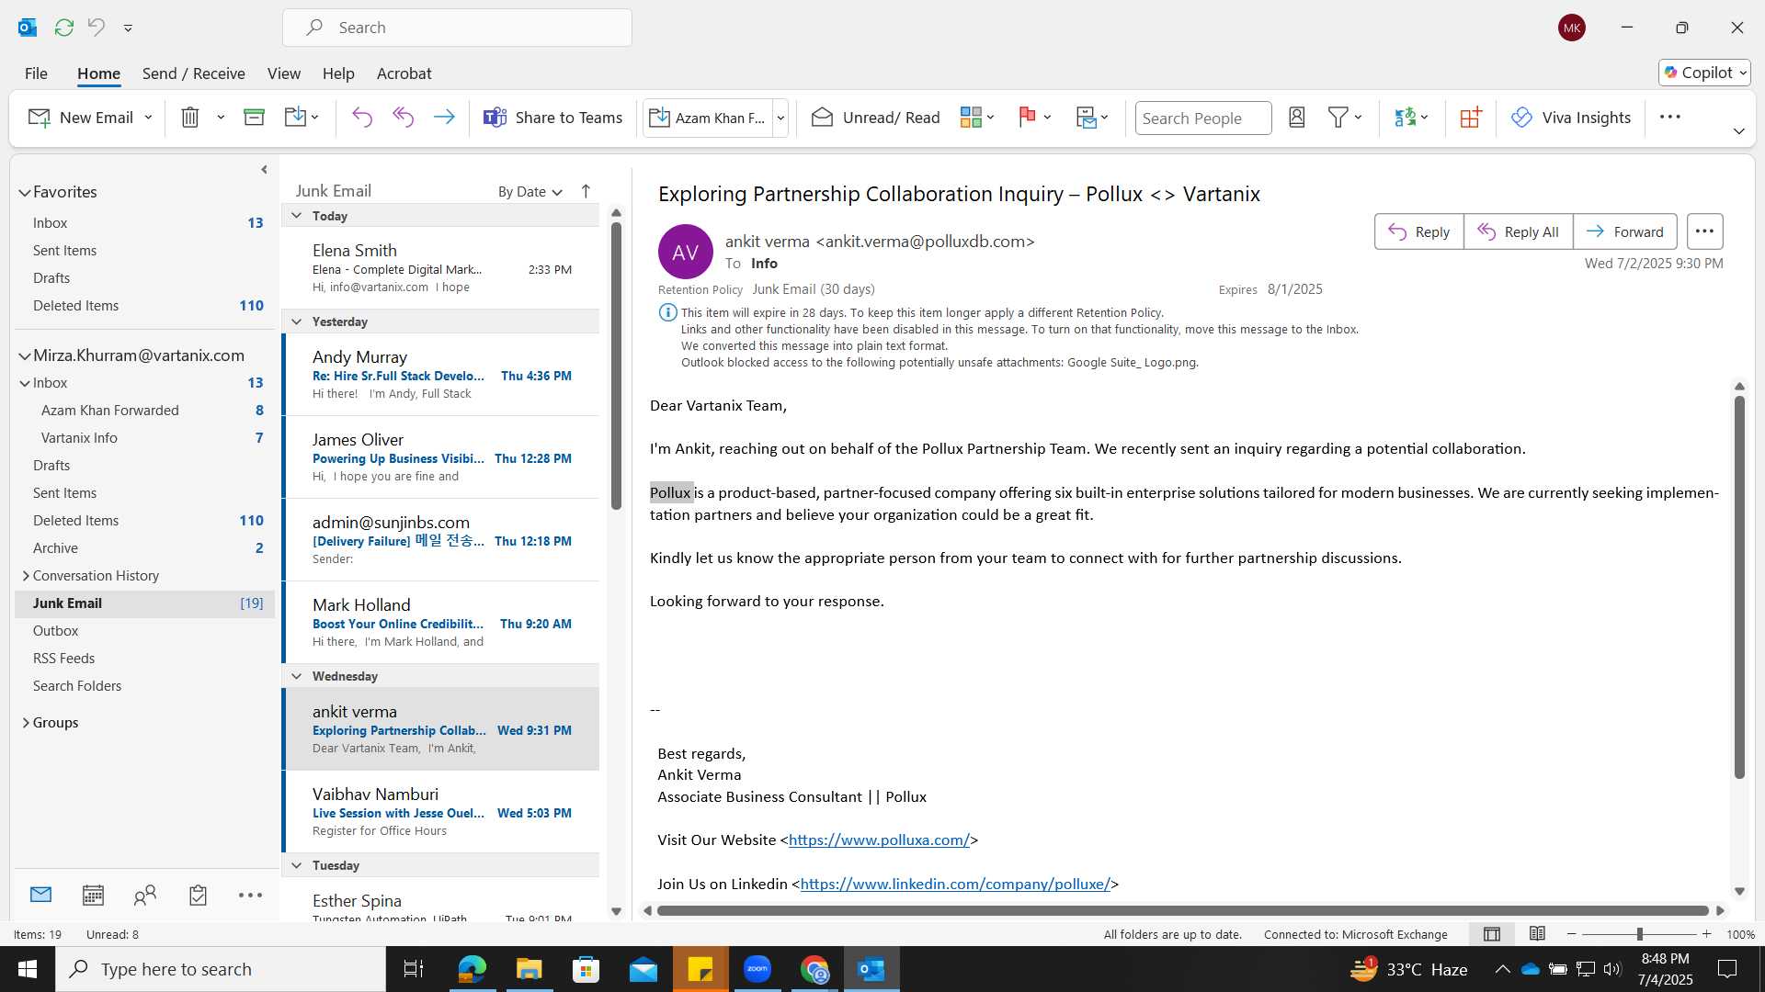Open the Acrobat tab
This screenshot has height=992, width=1765.
coord(404,73)
